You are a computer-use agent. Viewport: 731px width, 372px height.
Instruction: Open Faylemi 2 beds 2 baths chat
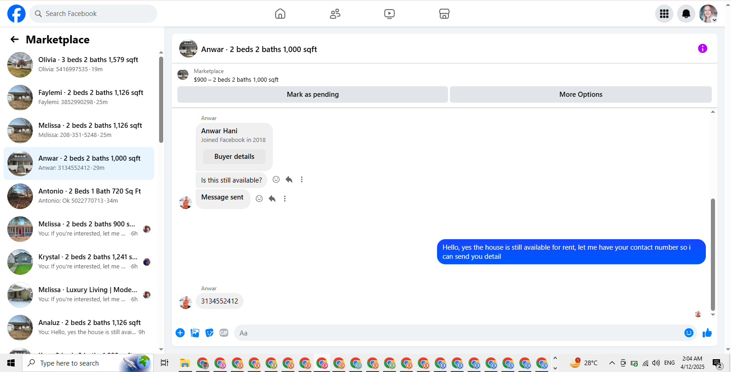coord(79,98)
